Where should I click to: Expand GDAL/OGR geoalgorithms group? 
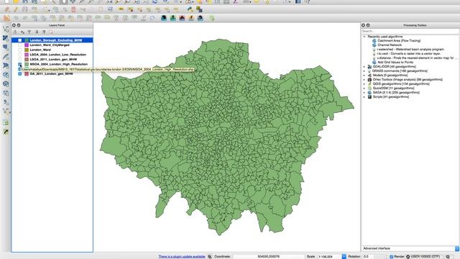[364, 67]
